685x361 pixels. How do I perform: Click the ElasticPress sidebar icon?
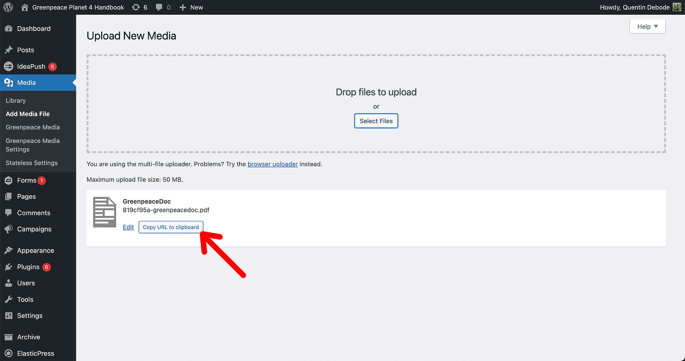click(x=9, y=354)
